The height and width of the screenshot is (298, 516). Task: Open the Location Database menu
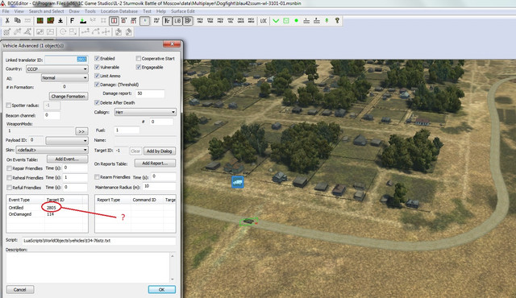point(119,11)
